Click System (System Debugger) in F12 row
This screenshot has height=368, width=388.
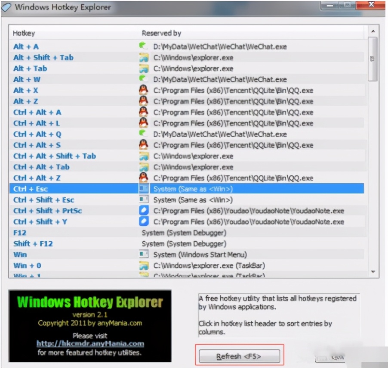point(184,233)
